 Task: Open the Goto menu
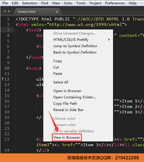68,3
